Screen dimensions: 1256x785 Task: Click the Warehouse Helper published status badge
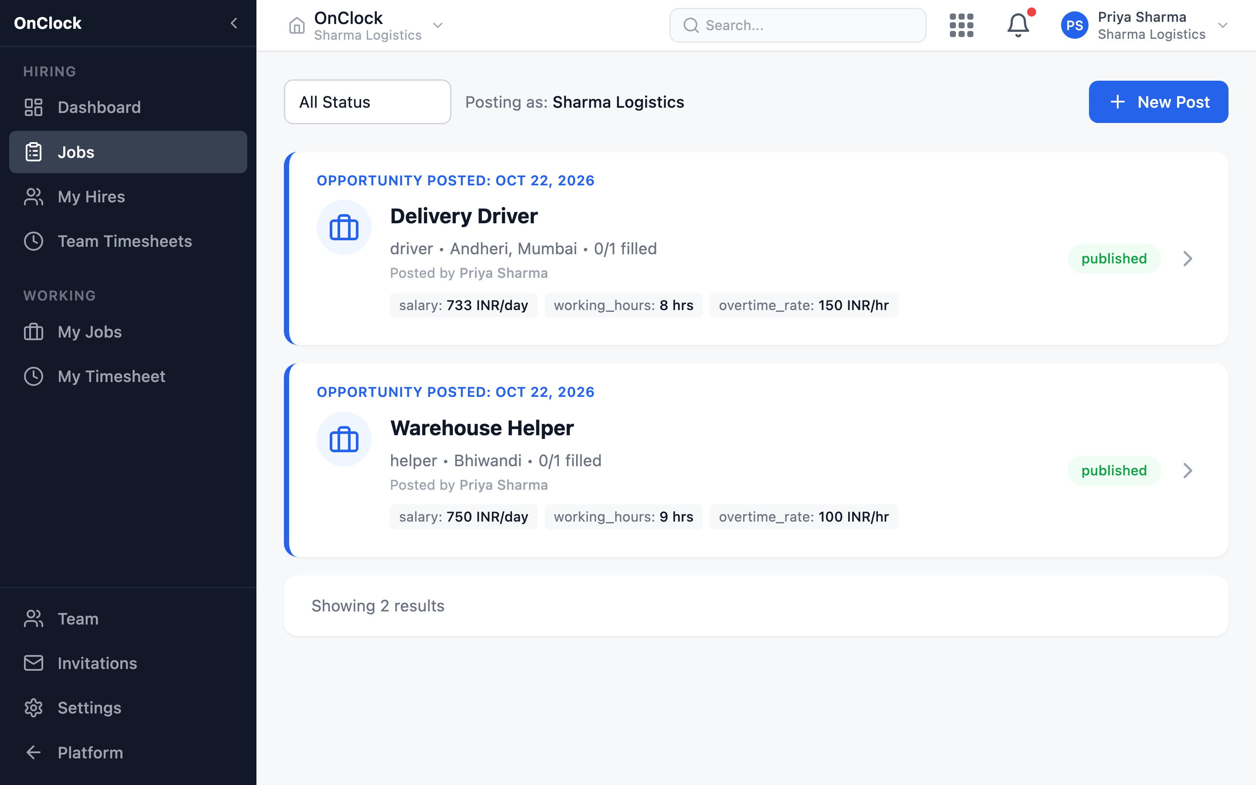1114,471
